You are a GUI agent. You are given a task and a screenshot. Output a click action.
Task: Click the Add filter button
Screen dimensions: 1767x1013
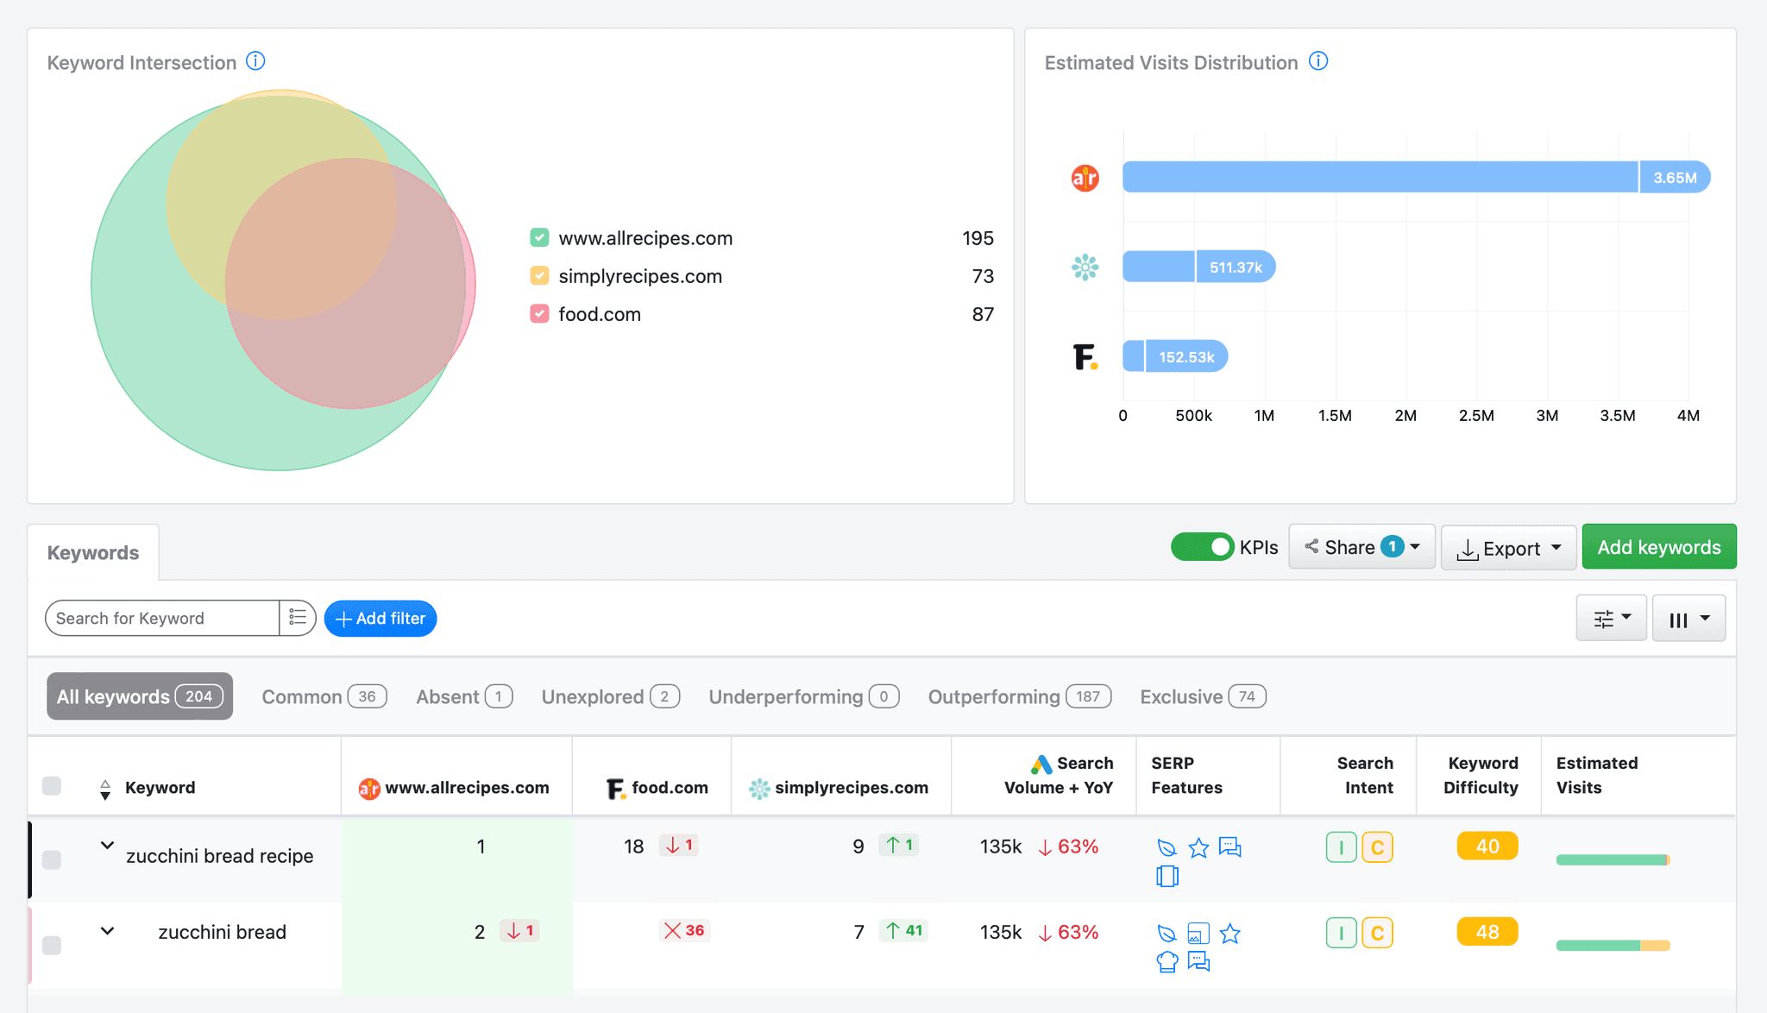[380, 618]
